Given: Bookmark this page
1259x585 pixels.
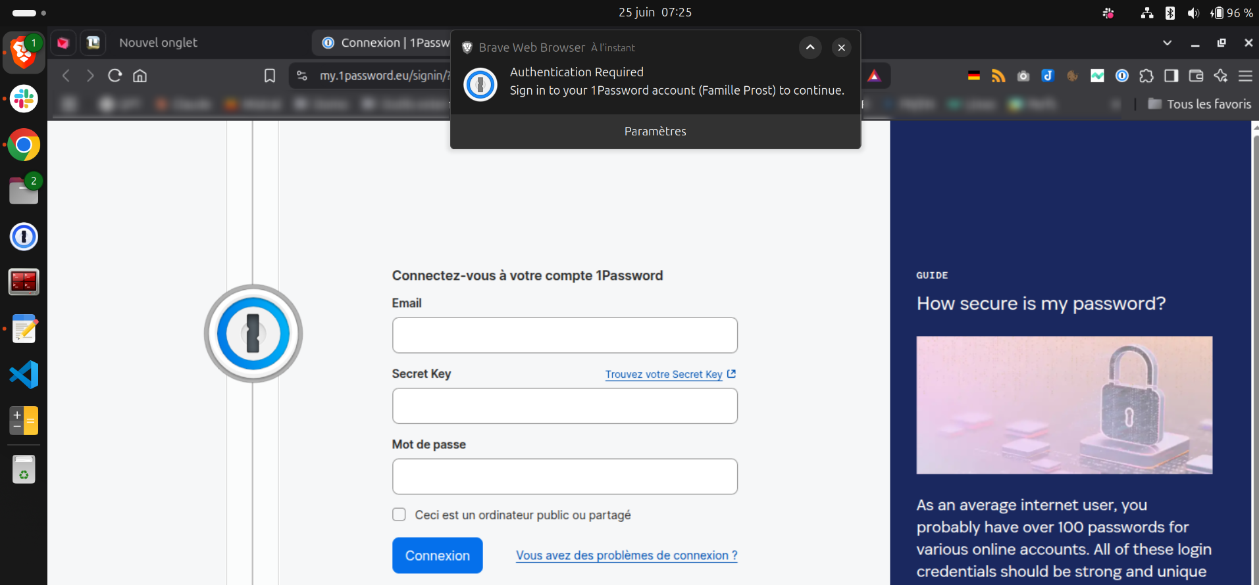Looking at the screenshot, I should 270,76.
